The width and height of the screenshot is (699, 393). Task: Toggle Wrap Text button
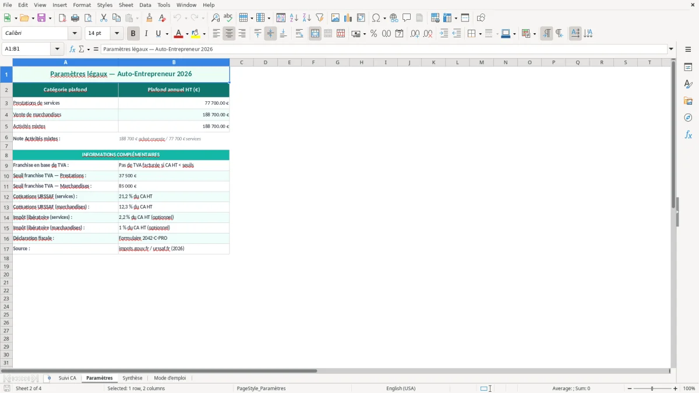[x=299, y=34]
